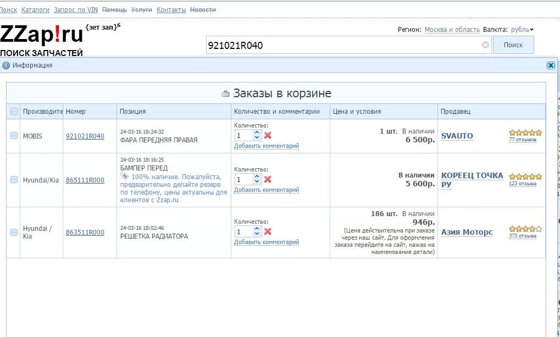This screenshot has width=560, height=337.
Task: Open the Новости menu link
Action: (203, 10)
